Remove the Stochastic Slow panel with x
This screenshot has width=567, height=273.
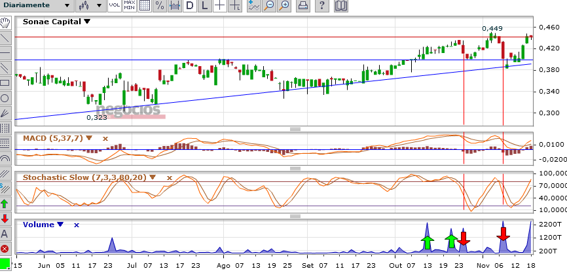pos(169,178)
